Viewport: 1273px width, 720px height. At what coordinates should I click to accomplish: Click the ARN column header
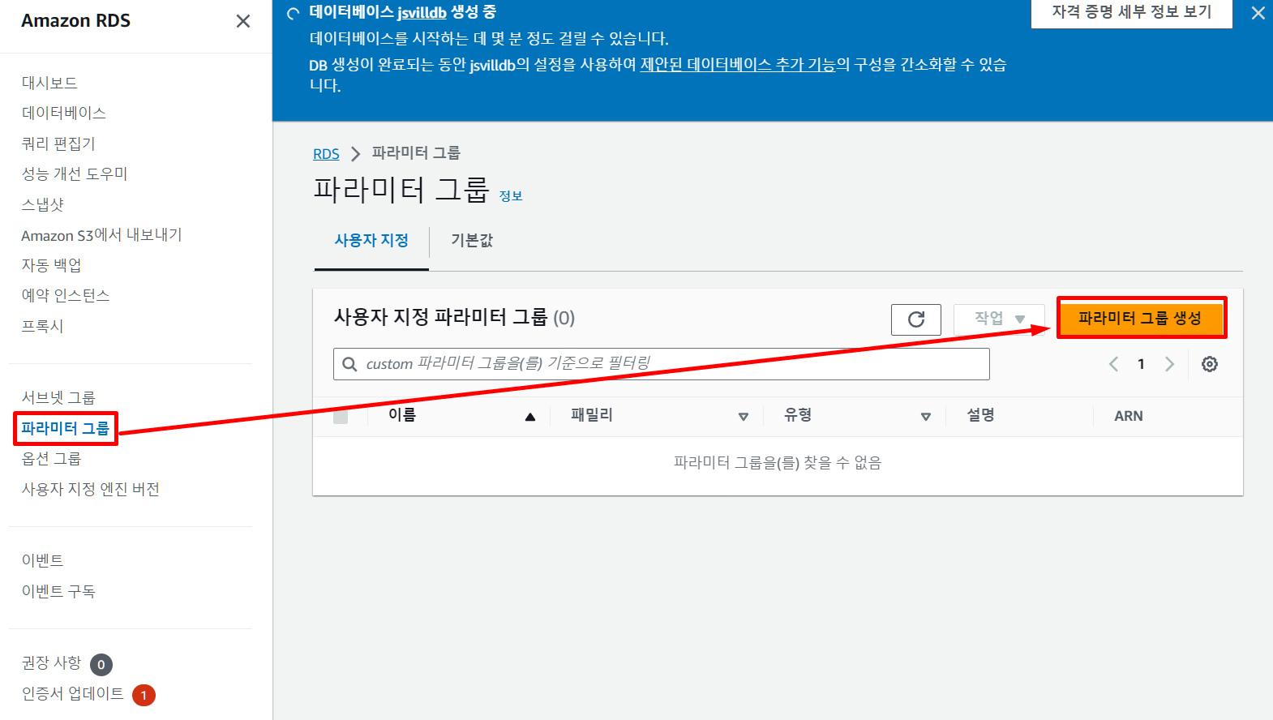(x=1129, y=416)
